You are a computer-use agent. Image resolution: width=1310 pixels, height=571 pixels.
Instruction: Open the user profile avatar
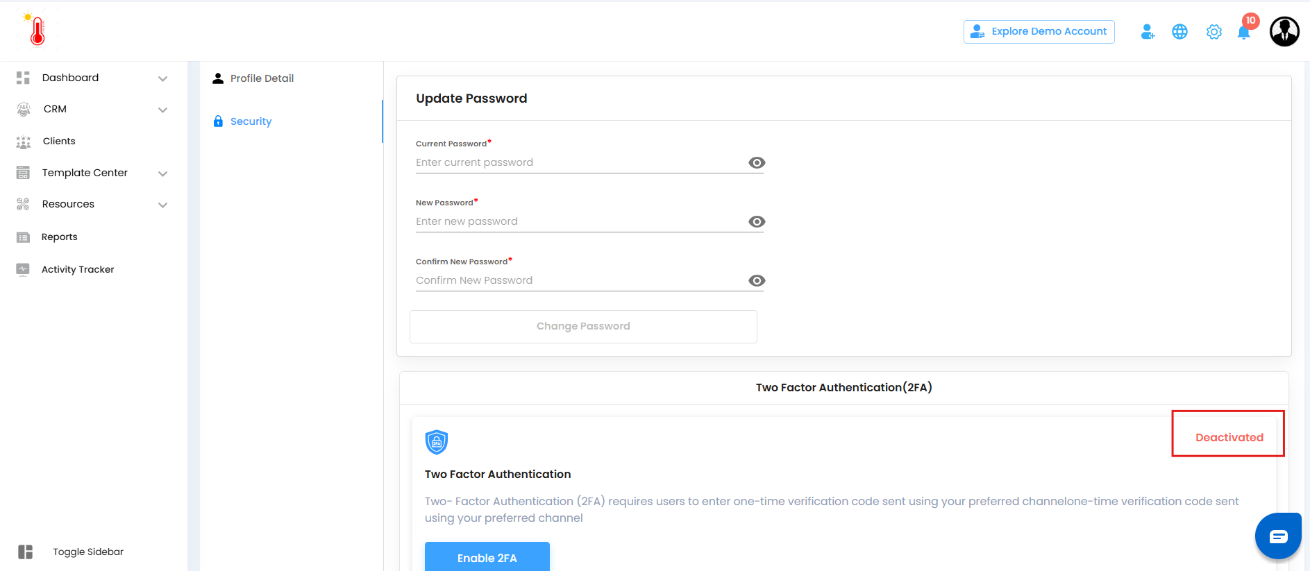[x=1284, y=32]
